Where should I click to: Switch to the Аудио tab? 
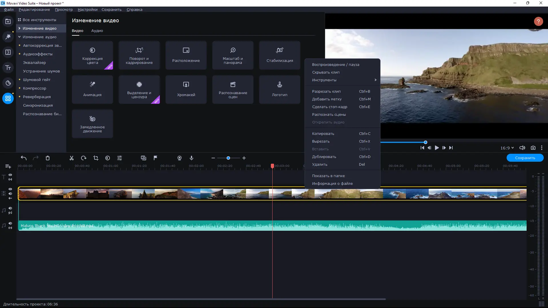click(97, 31)
